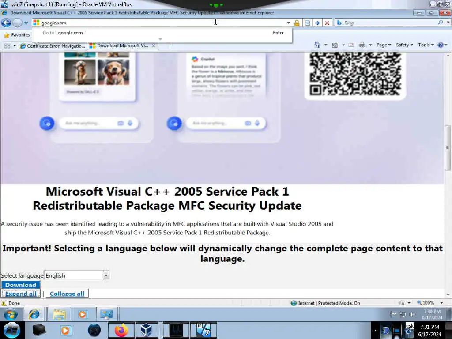Click the Help question mark icon
452x339 pixels.
tap(440, 45)
